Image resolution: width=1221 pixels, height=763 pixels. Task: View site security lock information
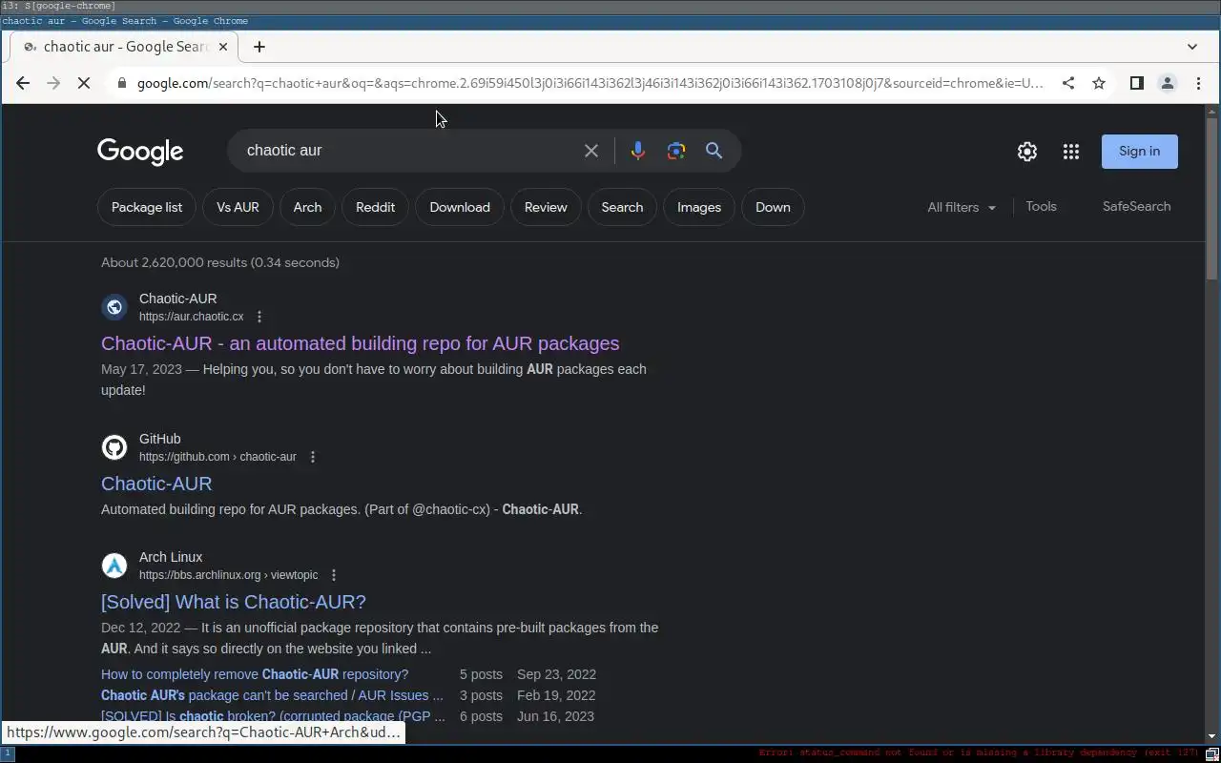[x=121, y=83]
